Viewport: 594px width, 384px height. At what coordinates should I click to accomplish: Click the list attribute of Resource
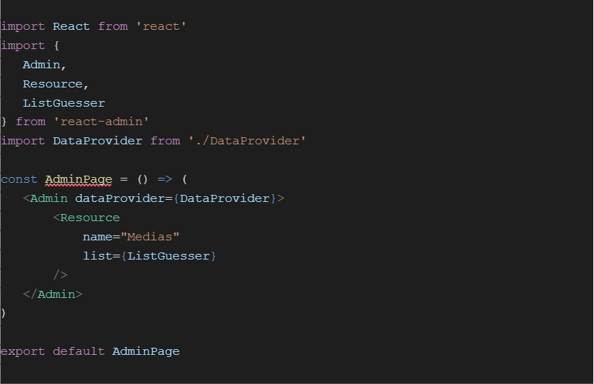tap(97, 255)
